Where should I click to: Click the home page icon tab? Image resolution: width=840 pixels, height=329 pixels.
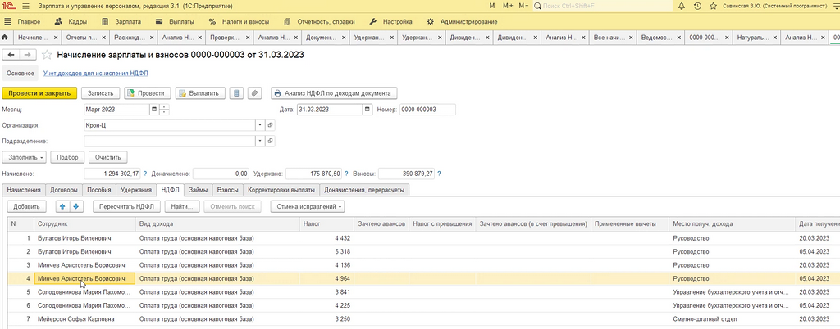[6, 38]
